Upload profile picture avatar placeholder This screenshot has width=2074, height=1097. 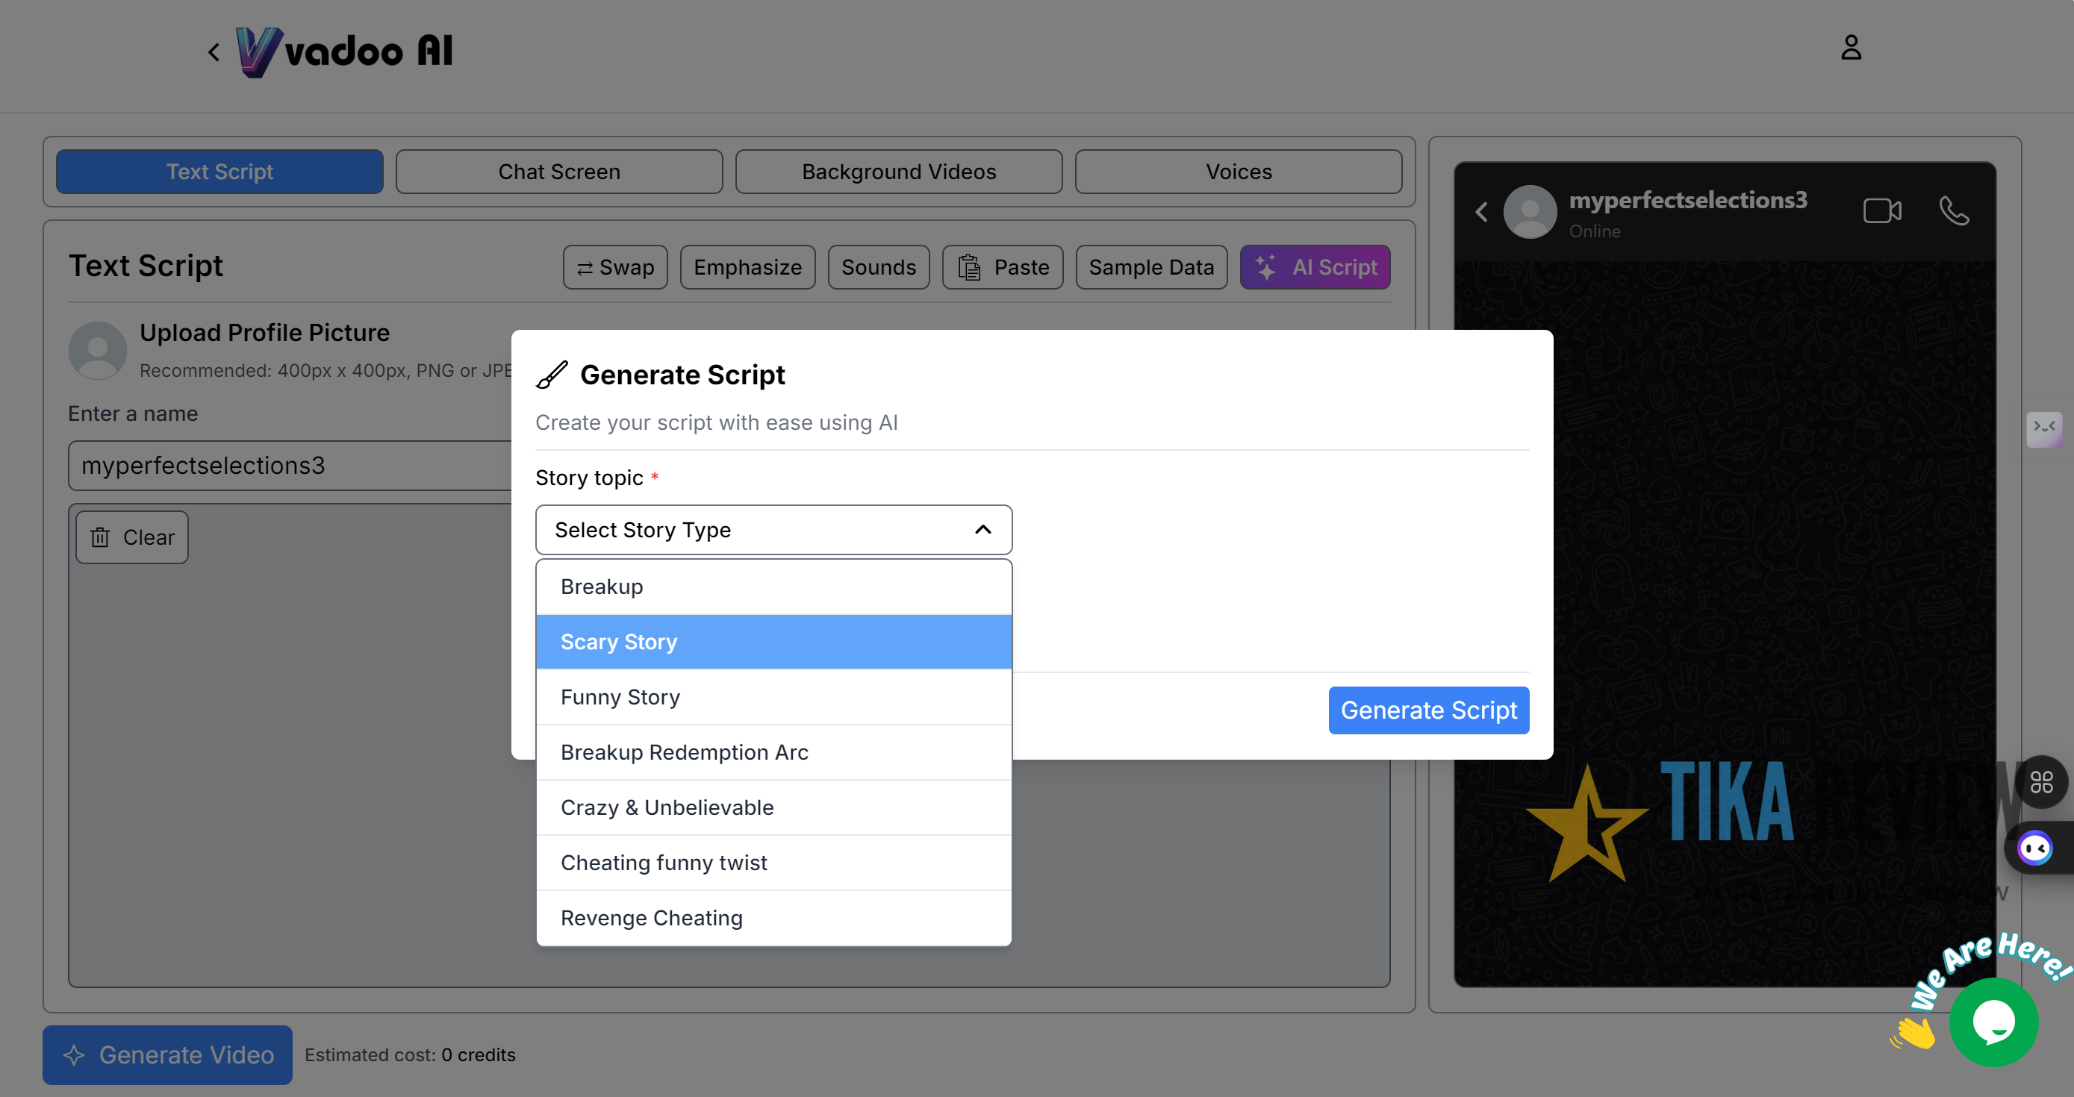(x=97, y=350)
